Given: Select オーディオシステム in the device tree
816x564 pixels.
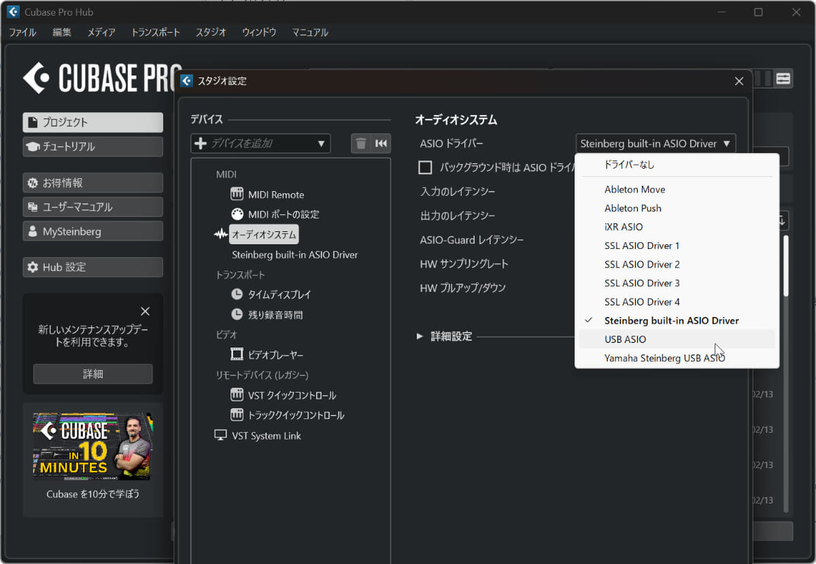Looking at the screenshot, I should point(264,234).
